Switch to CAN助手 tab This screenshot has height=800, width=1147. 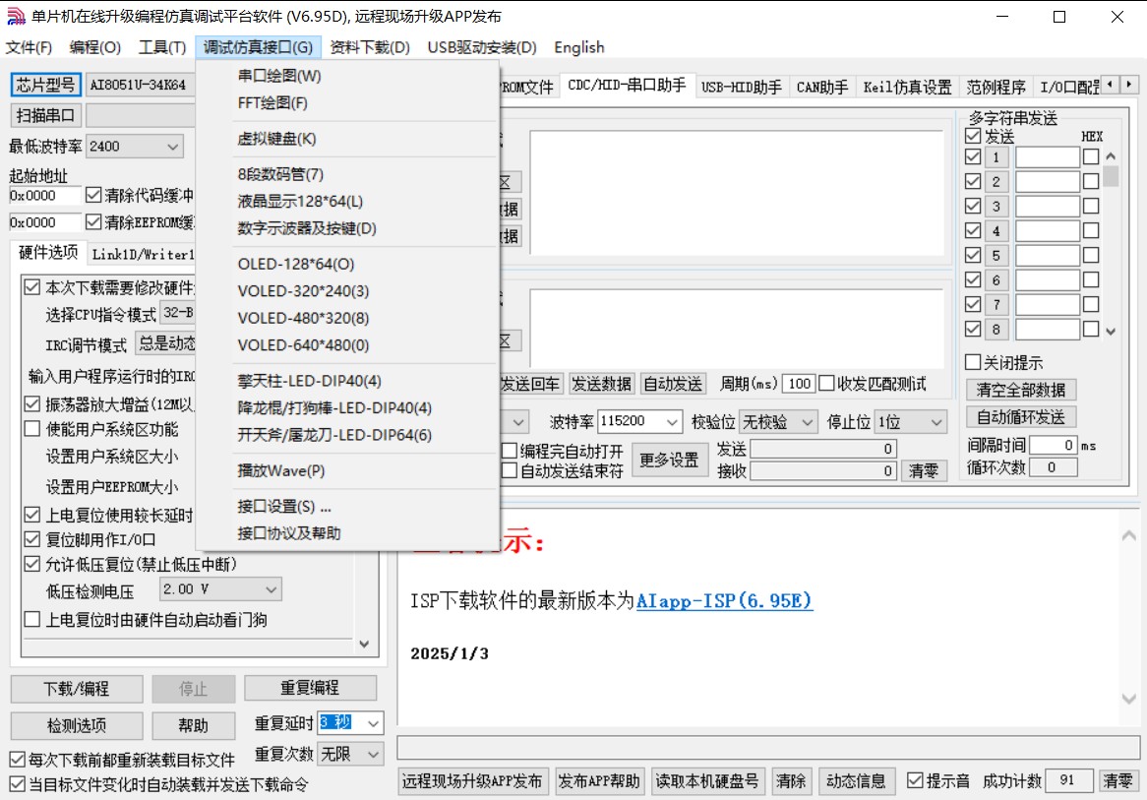pyautogui.click(x=822, y=88)
